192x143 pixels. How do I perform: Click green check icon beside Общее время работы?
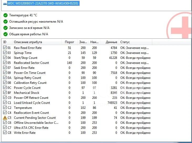6,34
